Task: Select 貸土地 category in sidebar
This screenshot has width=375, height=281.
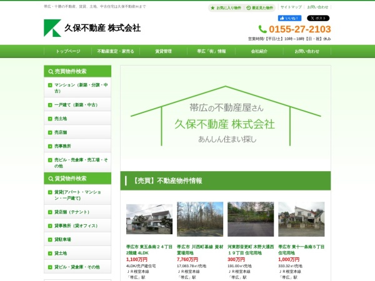Action: (77, 254)
